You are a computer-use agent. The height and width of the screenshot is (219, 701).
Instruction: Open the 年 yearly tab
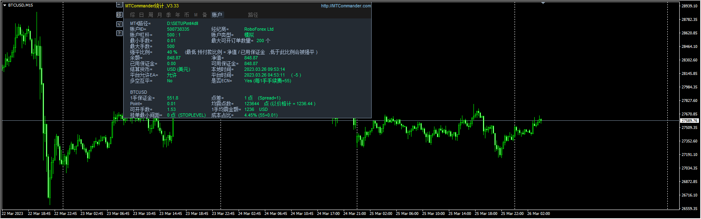click(178, 15)
